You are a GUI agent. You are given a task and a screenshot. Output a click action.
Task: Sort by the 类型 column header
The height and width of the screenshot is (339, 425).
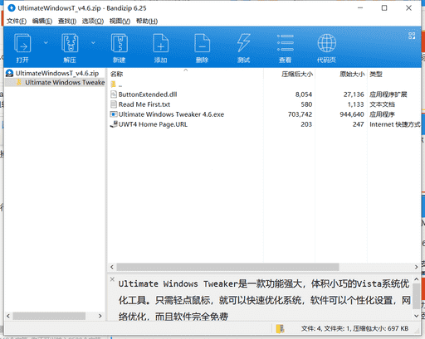(376, 74)
